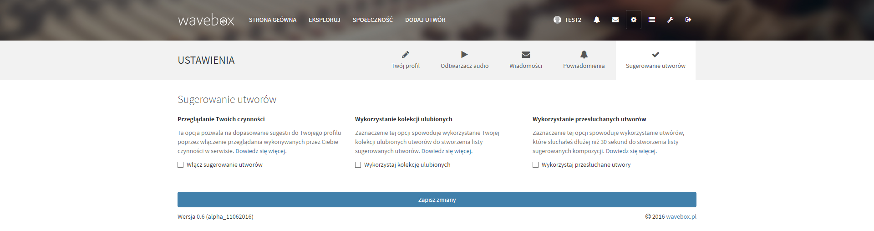Open the Społeczność menu item
874x231 pixels.
373,20
